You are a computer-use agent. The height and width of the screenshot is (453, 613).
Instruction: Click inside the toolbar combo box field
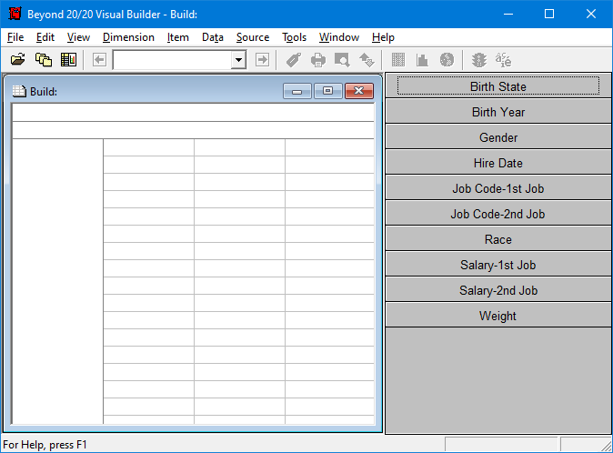point(173,60)
